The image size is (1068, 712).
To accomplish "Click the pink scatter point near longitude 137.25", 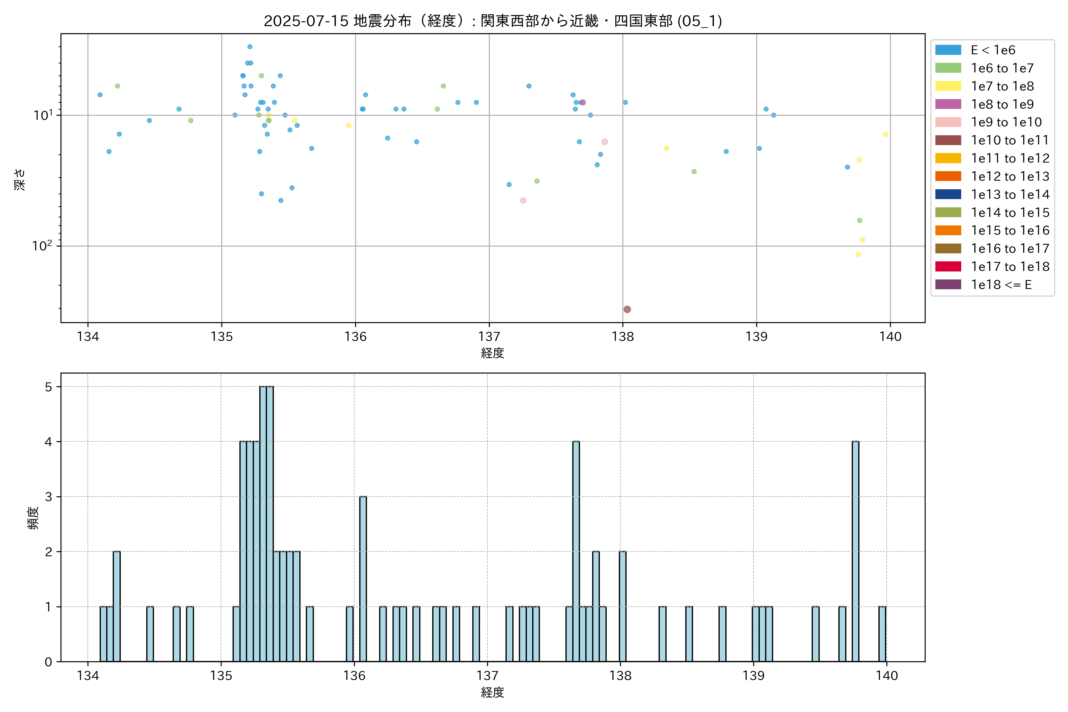I will pos(523,201).
